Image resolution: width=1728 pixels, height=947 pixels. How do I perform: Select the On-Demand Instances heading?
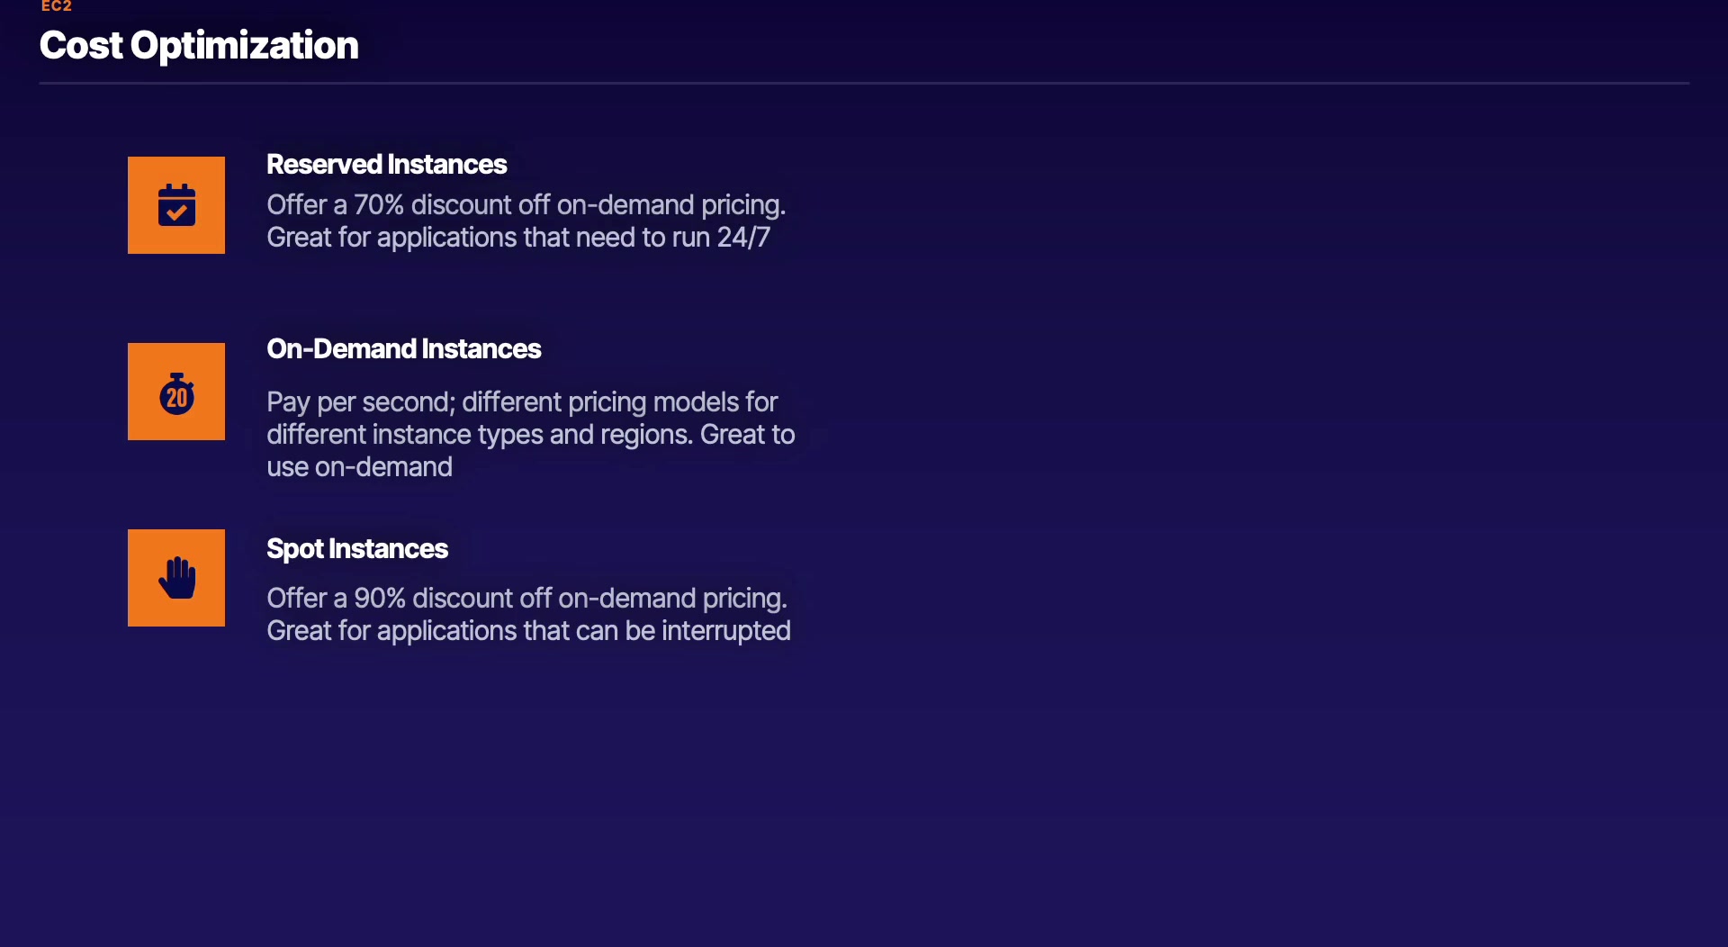pyautogui.click(x=403, y=349)
